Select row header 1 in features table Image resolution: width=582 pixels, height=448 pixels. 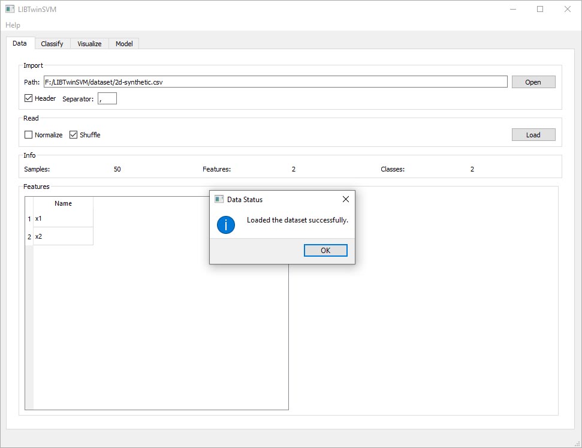click(x=29, y=219)
